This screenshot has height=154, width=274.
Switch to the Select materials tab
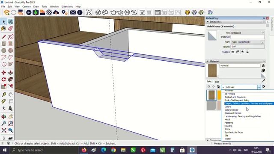(x=209, y=82)
